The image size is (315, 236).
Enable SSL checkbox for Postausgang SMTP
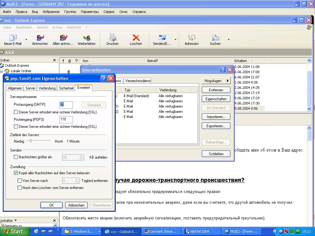16,112
